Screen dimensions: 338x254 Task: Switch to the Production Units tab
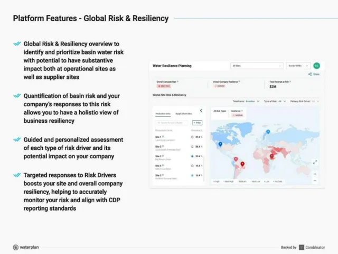click(163, 114)
